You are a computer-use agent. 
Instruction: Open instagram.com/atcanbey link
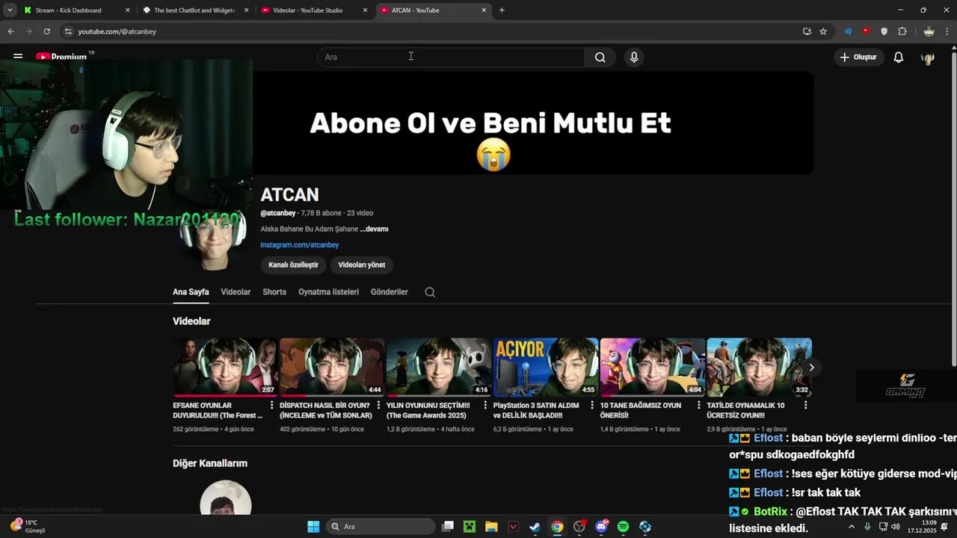300,245
